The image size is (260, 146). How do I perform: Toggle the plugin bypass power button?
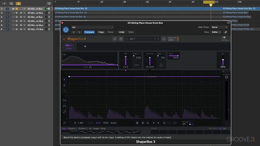[x=66, y=30]
